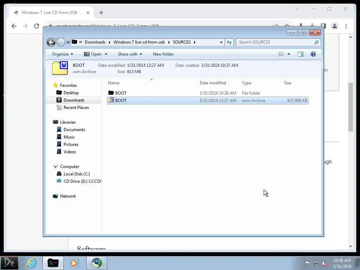Viewport: 360px width, 270px height.
Task: Close the Windows 7 Live CD tab
Action: point(88,13)
